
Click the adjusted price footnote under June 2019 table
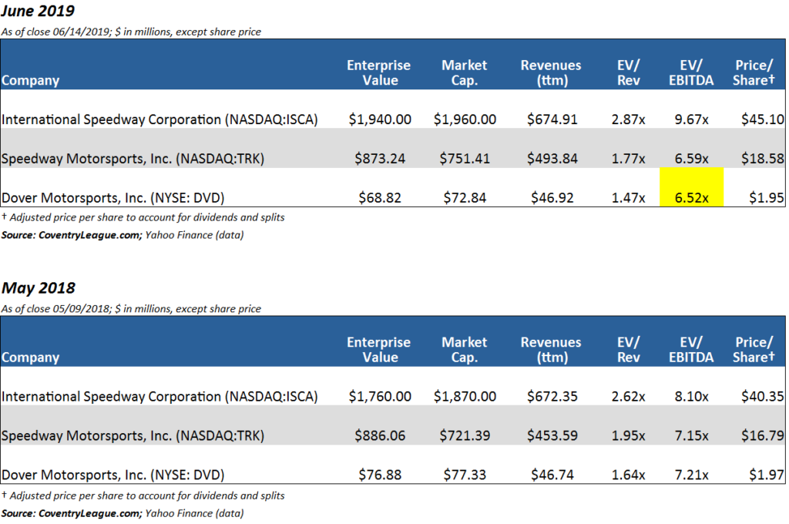tap(143, 217)
